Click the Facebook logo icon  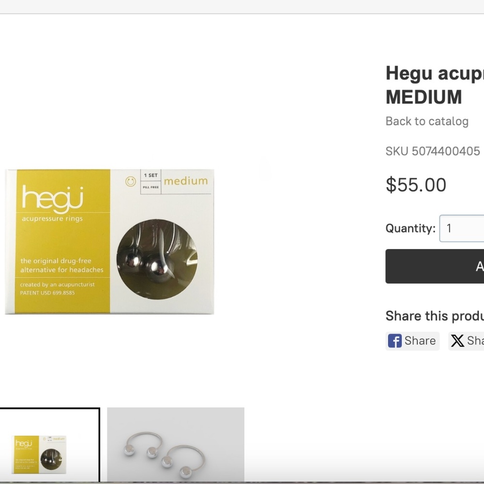click(x=395, y=341)
